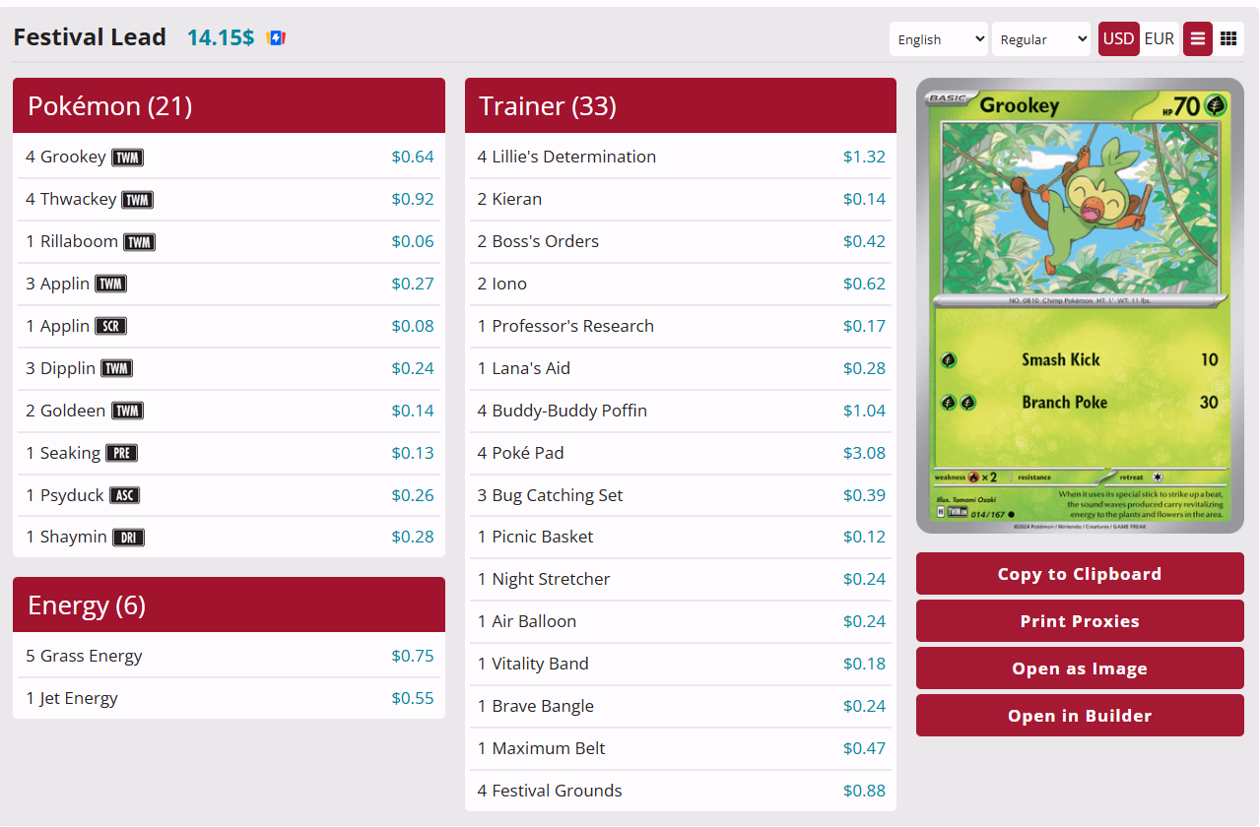Screen dimensions: 1260x827
Task: Click the TWM set badge next to Thwackey
Action: (138, 200)
